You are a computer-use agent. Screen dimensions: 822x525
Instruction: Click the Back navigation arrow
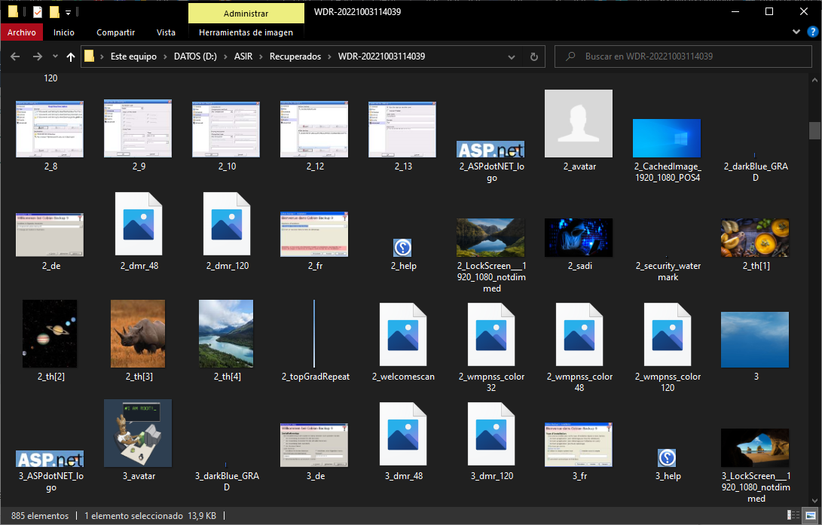pyautogui.click(x=15, y=56)
